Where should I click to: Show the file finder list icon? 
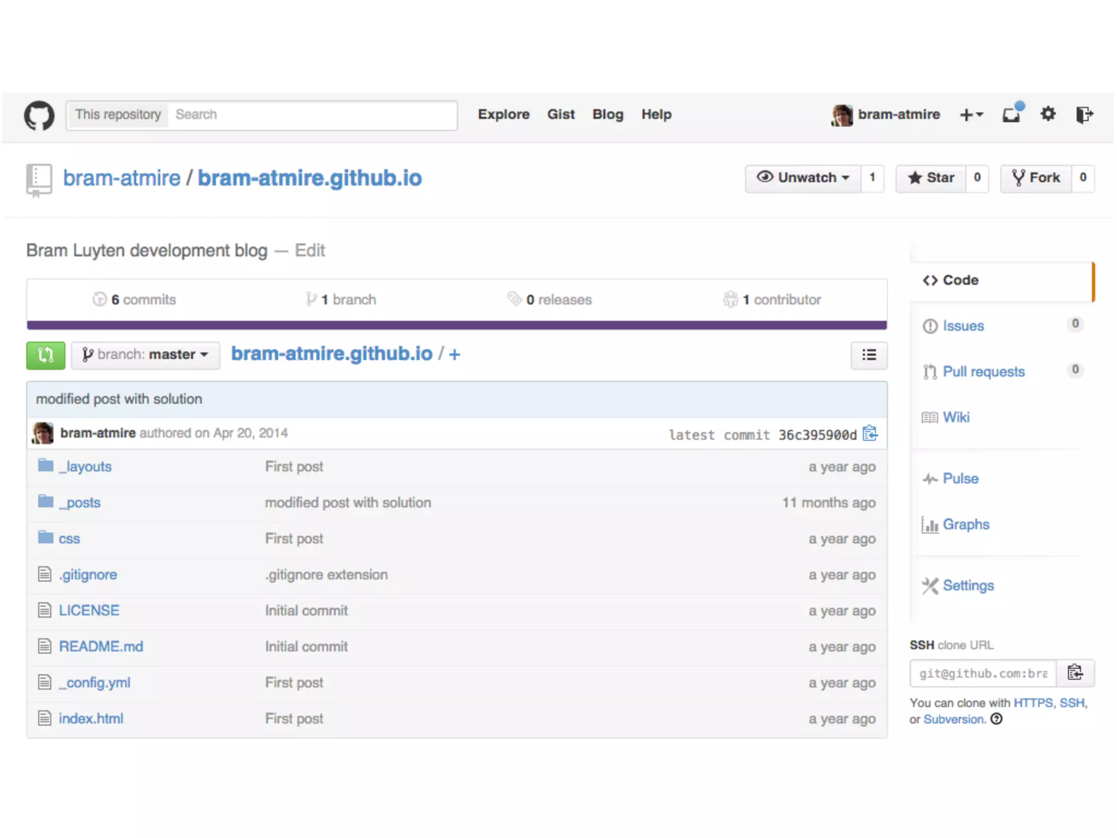pyautogui.click(x=869, y=355)
